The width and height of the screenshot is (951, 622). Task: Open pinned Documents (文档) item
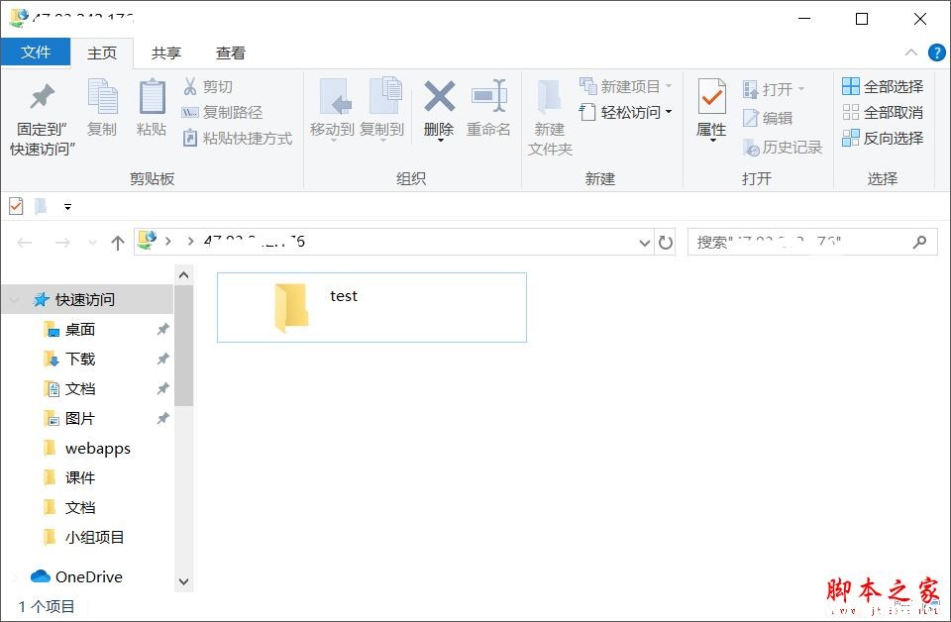80,388
